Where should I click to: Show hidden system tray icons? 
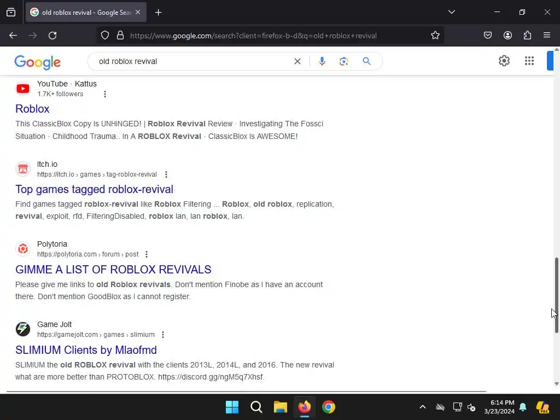(423, 407)
